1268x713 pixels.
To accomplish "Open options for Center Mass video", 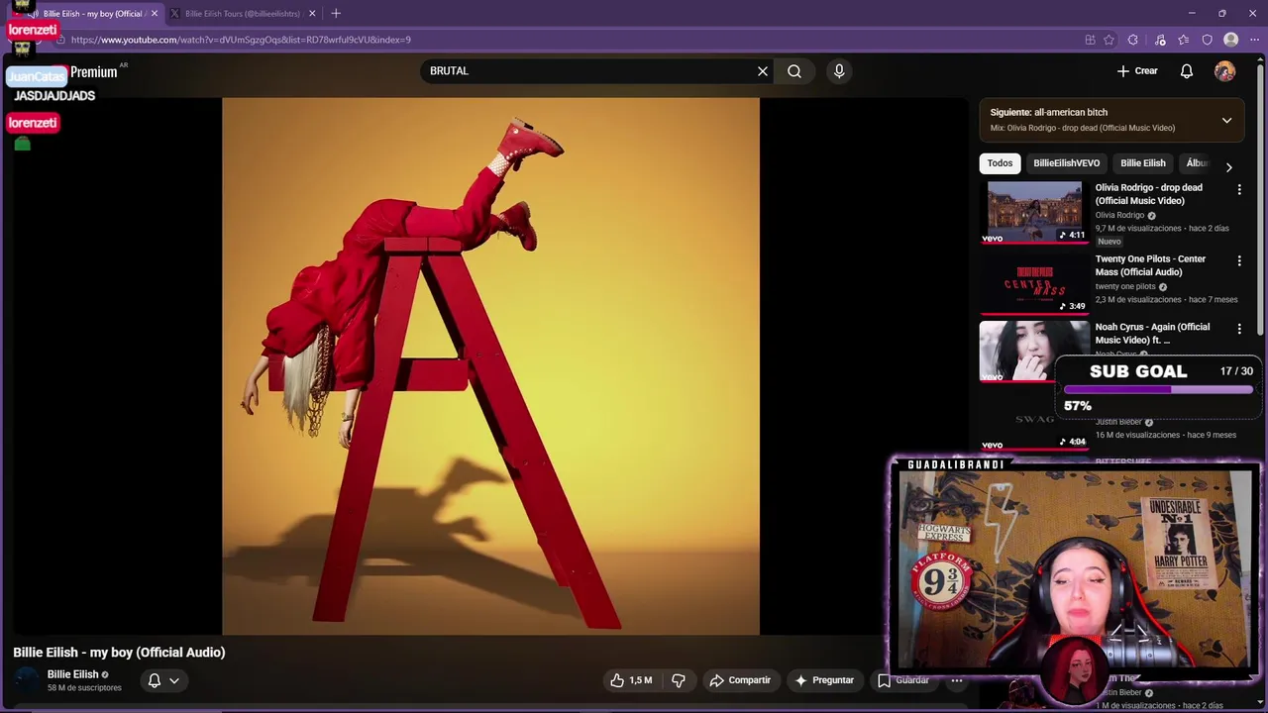I will pyautogui.click(x=1239, y=260).
